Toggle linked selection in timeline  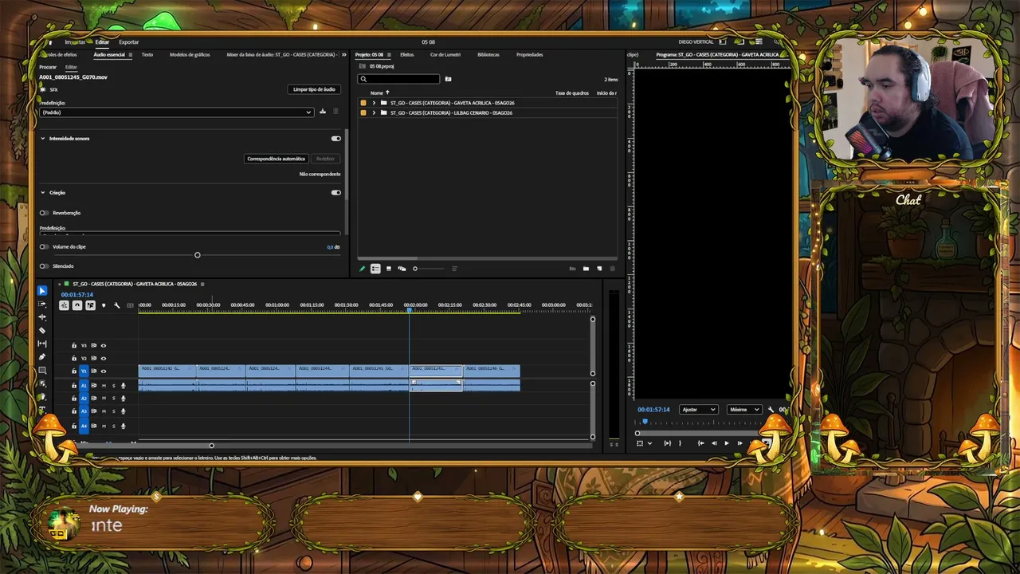pyautogui.click(x=90, y=305)
